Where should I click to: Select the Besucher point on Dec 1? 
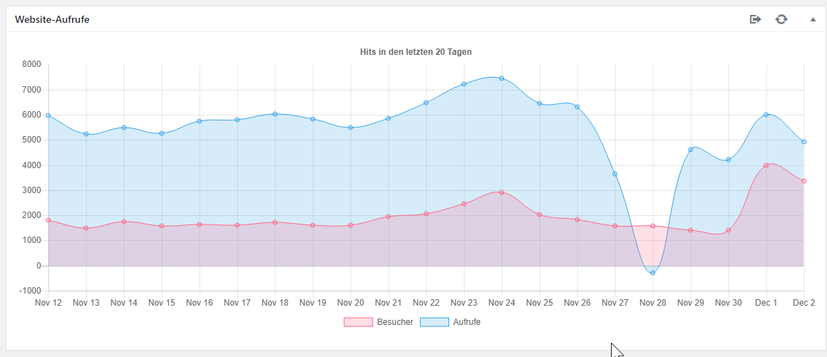(x=766, y=165)
